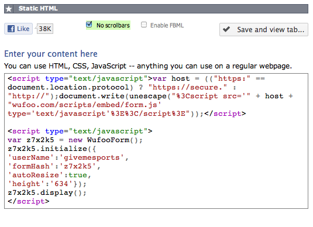Open the 38K like count bubble

(44, 29)
